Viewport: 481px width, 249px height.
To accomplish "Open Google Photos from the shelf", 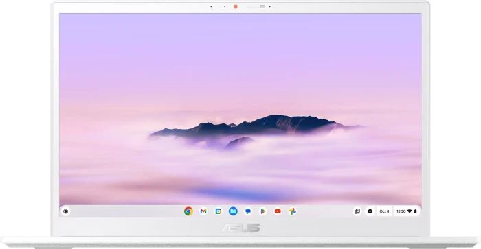I will point(293,211).
